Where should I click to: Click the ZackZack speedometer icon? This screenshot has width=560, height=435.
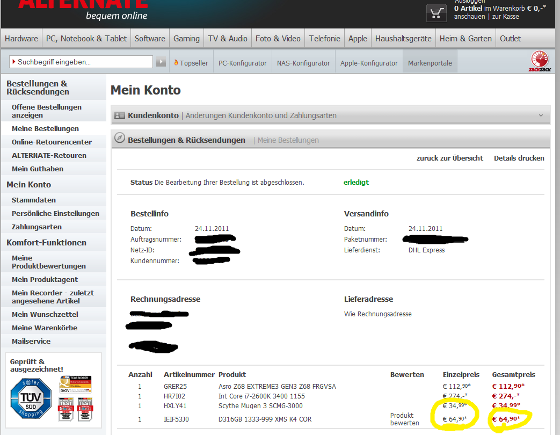tap(539, 61)
